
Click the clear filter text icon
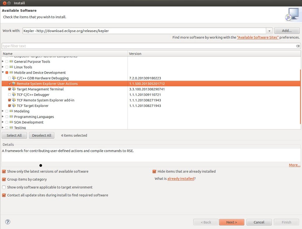(x=298, y=46)
